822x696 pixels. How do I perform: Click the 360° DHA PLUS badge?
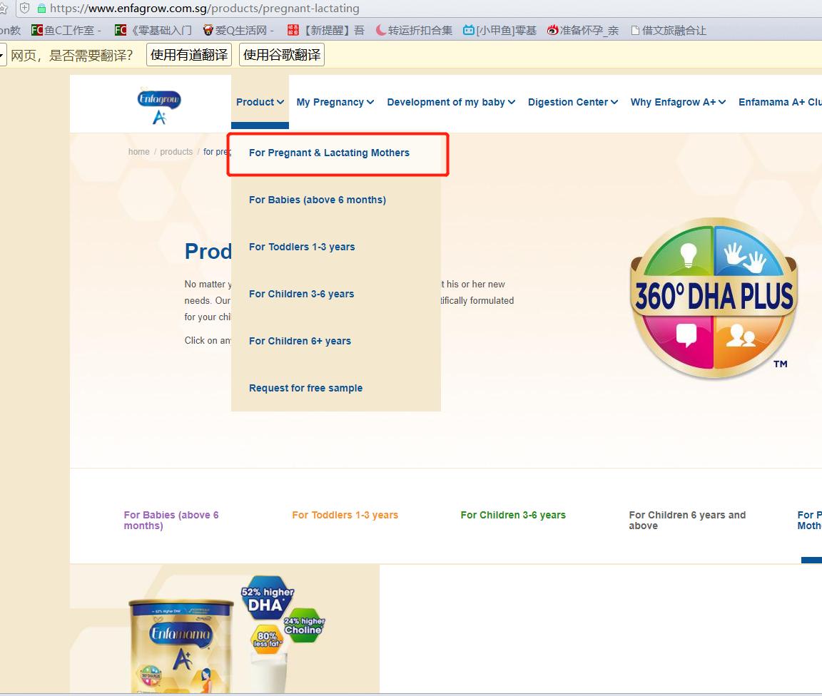point(714,297)
